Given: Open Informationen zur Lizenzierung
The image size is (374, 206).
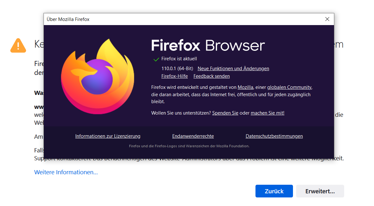Looking at the screenshot, I should click(x=108, y=136).
